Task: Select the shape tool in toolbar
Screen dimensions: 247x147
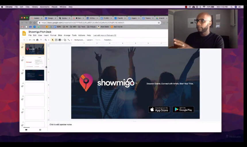Action: [x=65, y=40]
